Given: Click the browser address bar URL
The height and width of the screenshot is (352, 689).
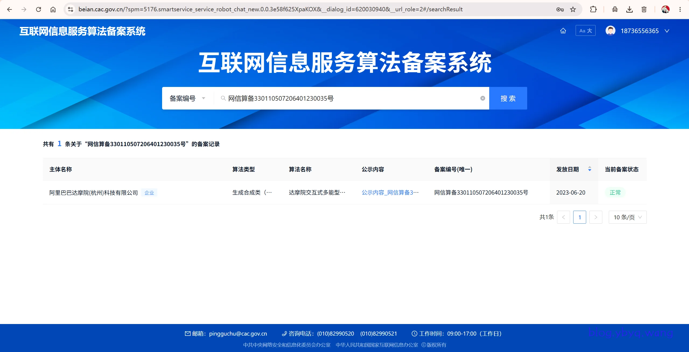Looking at the screenshot, I should (x=270, y=9).
